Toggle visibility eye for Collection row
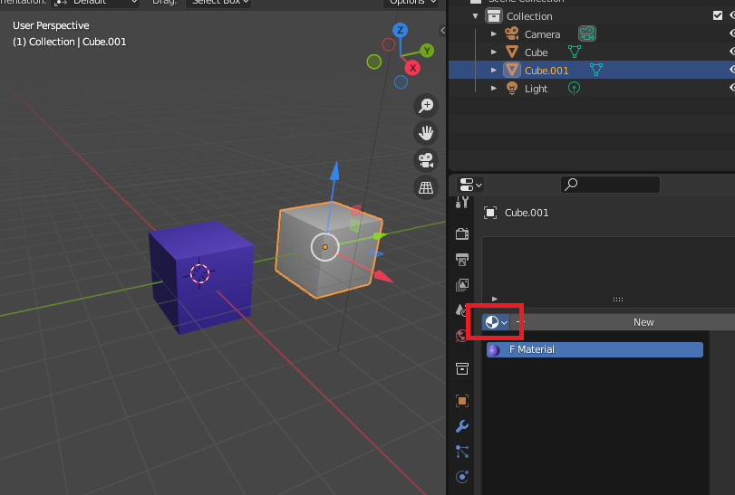 pyautogui.click(x=732, y=15)
